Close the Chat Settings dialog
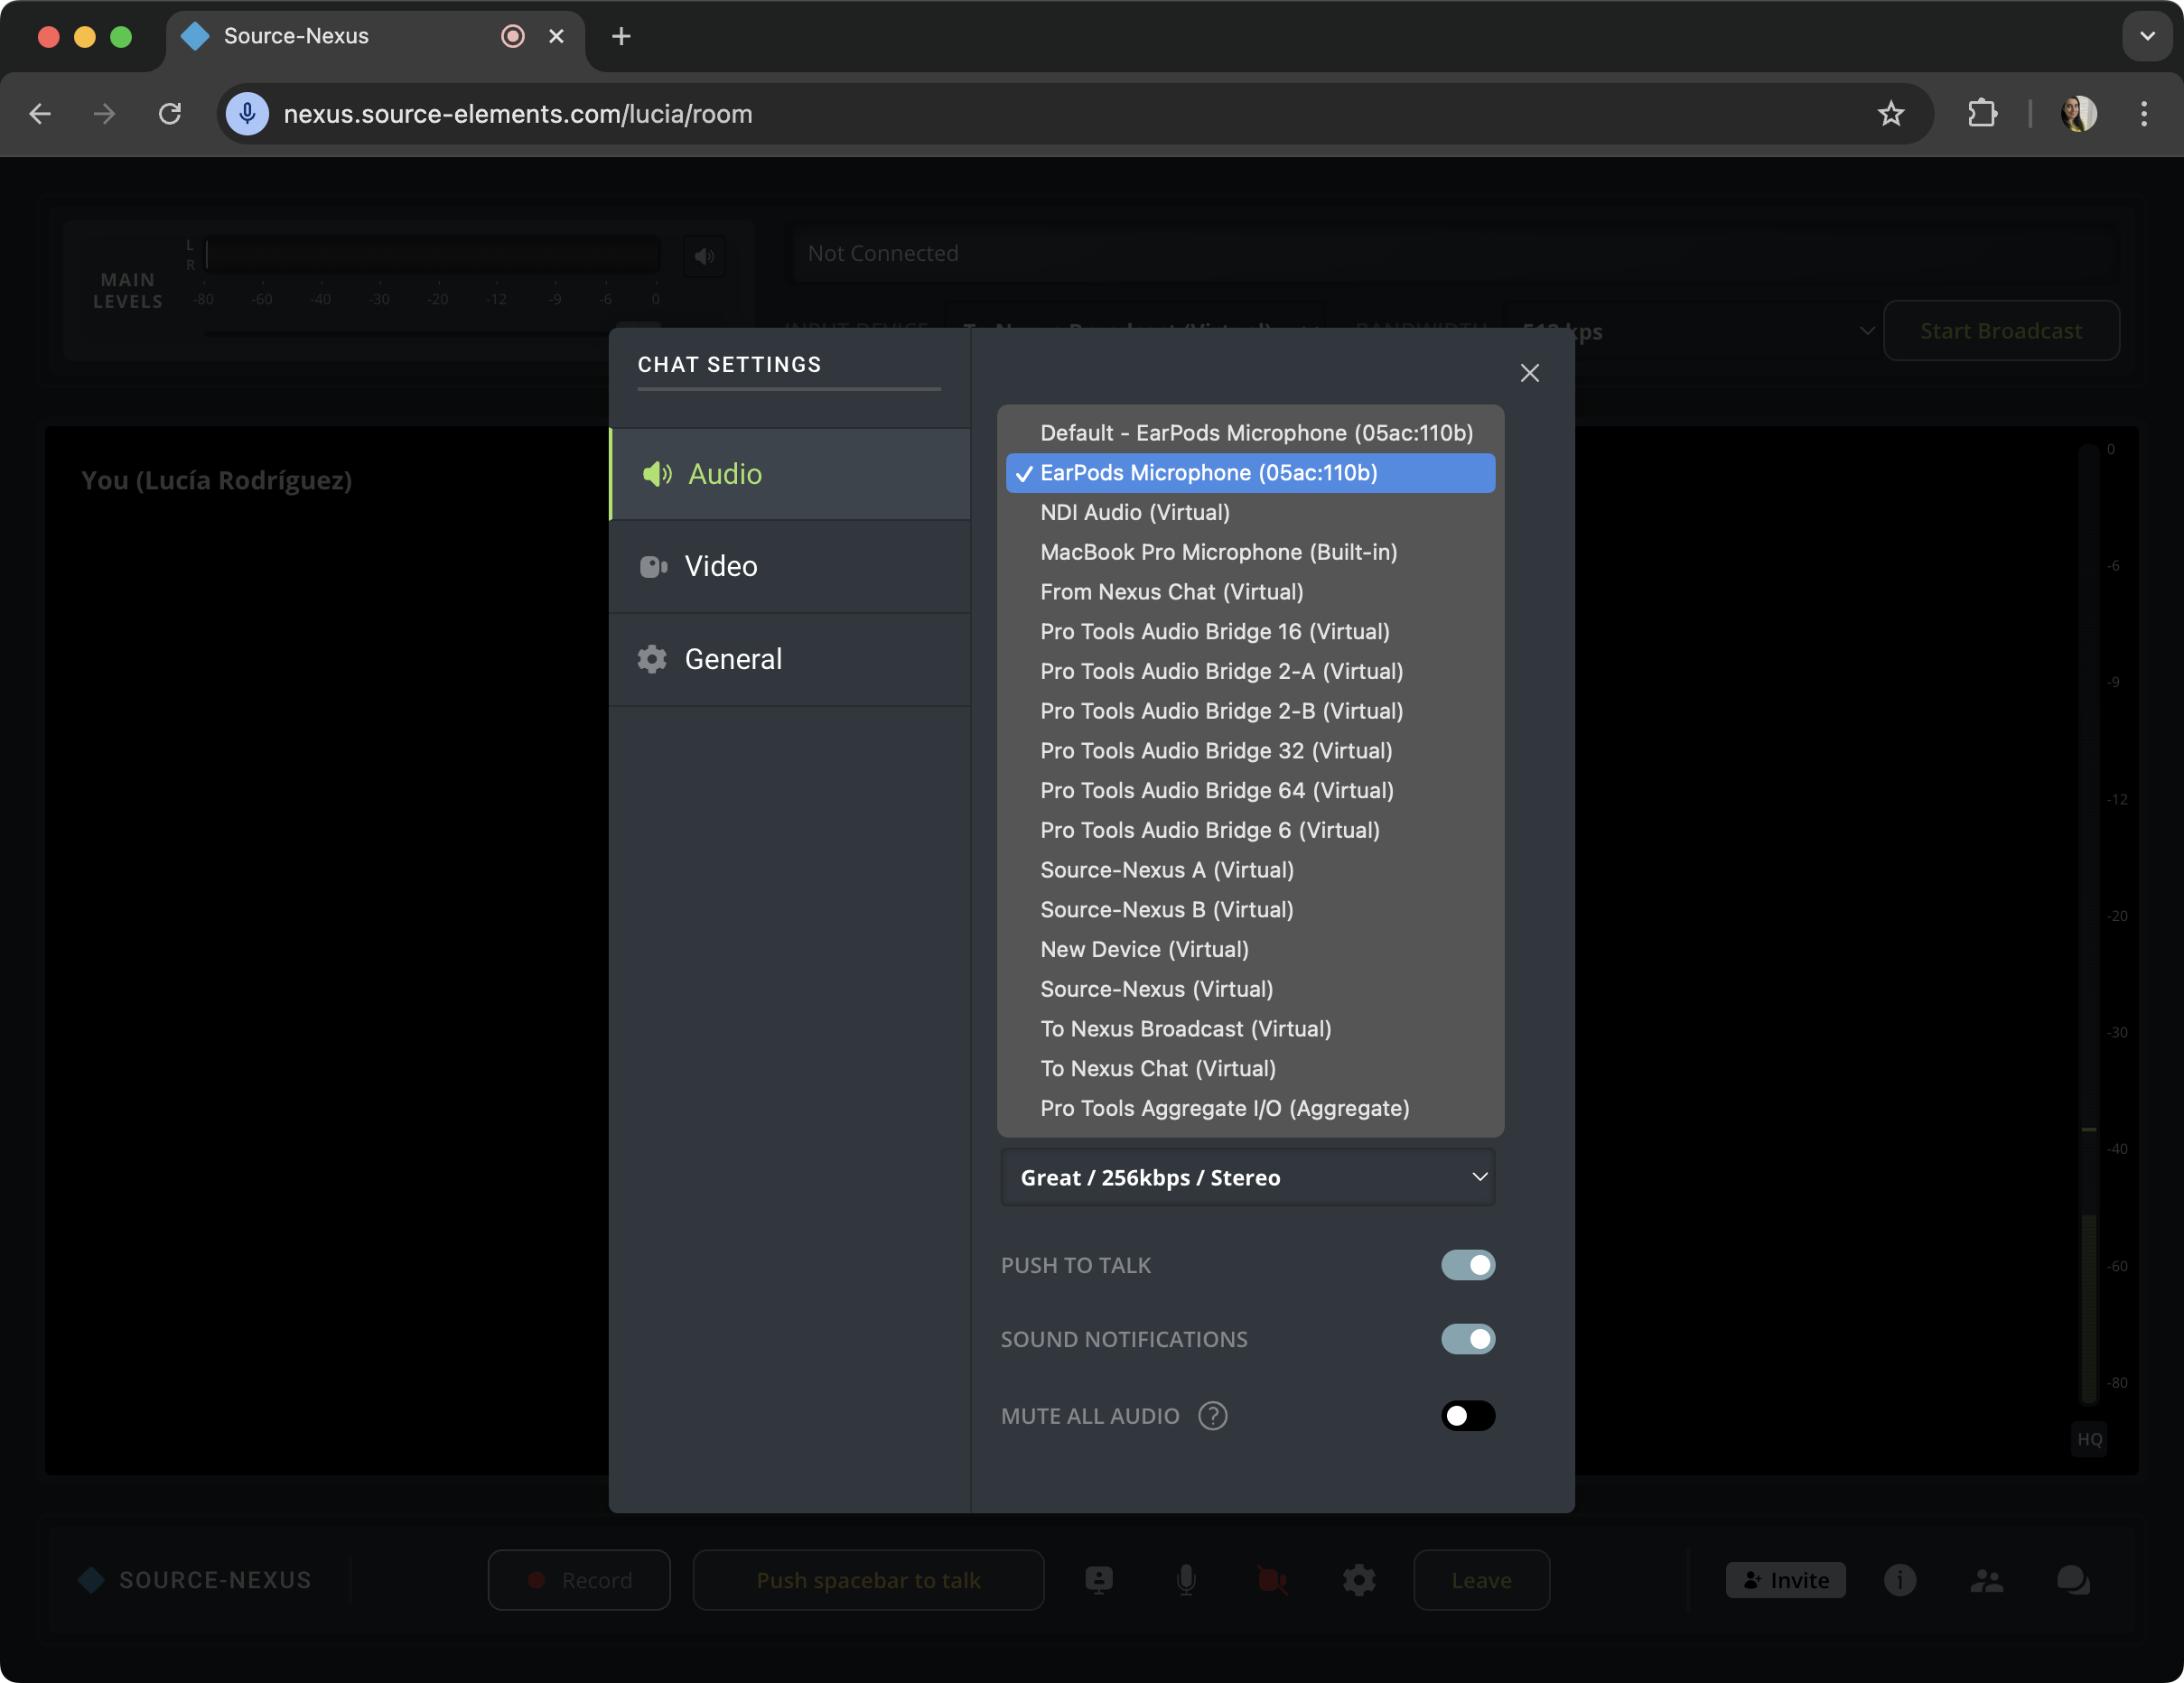 pyautogui.click(x=1529, y=373)
